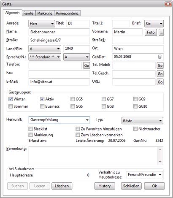Click Go button next to URL
This screenshot has height=198, width=173.
coord(160,82)
